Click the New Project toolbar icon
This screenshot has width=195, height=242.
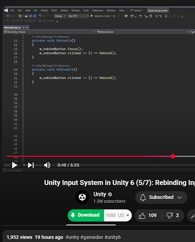point(20,16)
